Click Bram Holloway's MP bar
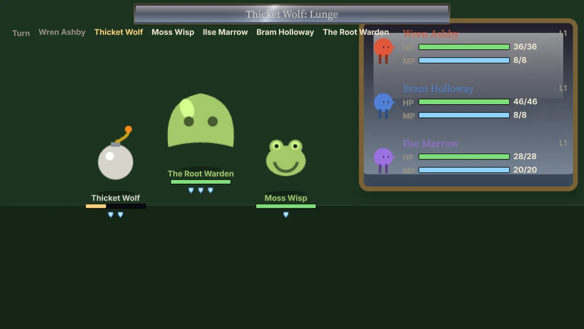Screen dimensions: 584x329 click(x=464, y=115)
